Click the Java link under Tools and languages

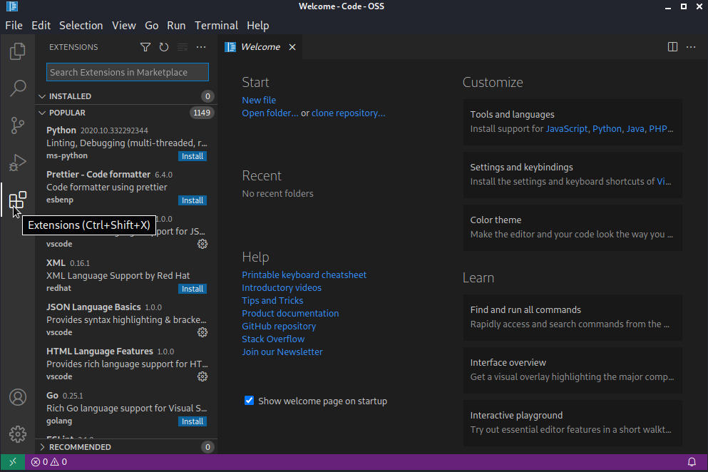pyautogui.click(x=635, y=129)
